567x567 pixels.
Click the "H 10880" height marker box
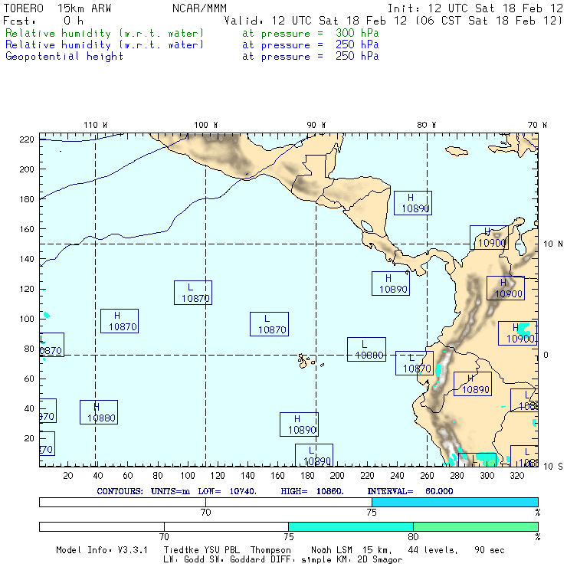pyautogui.click(x=99, y=412)
